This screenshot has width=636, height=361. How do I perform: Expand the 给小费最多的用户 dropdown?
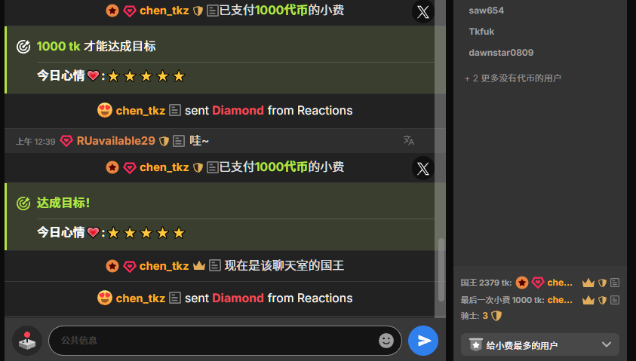[540, 344]
